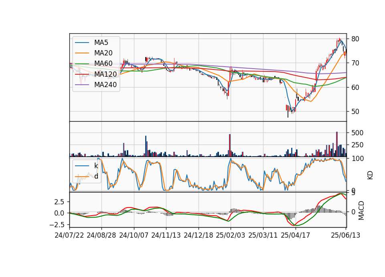Select the MA240 legend label

pyautogui.click(x=105, y=85)
